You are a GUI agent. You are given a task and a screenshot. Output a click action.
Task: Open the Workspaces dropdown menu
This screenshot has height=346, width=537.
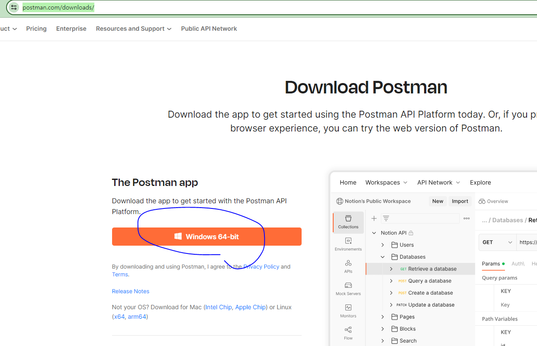pos(386,183)
